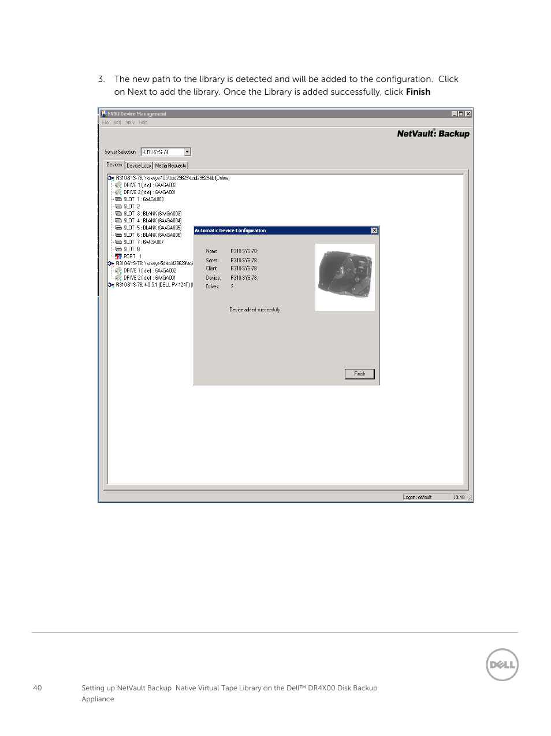Select row DRIVE 1 (Idle) : 6A4GA002 in first library
This screenshot has width=551, height=736.
(x=150, y=185)
